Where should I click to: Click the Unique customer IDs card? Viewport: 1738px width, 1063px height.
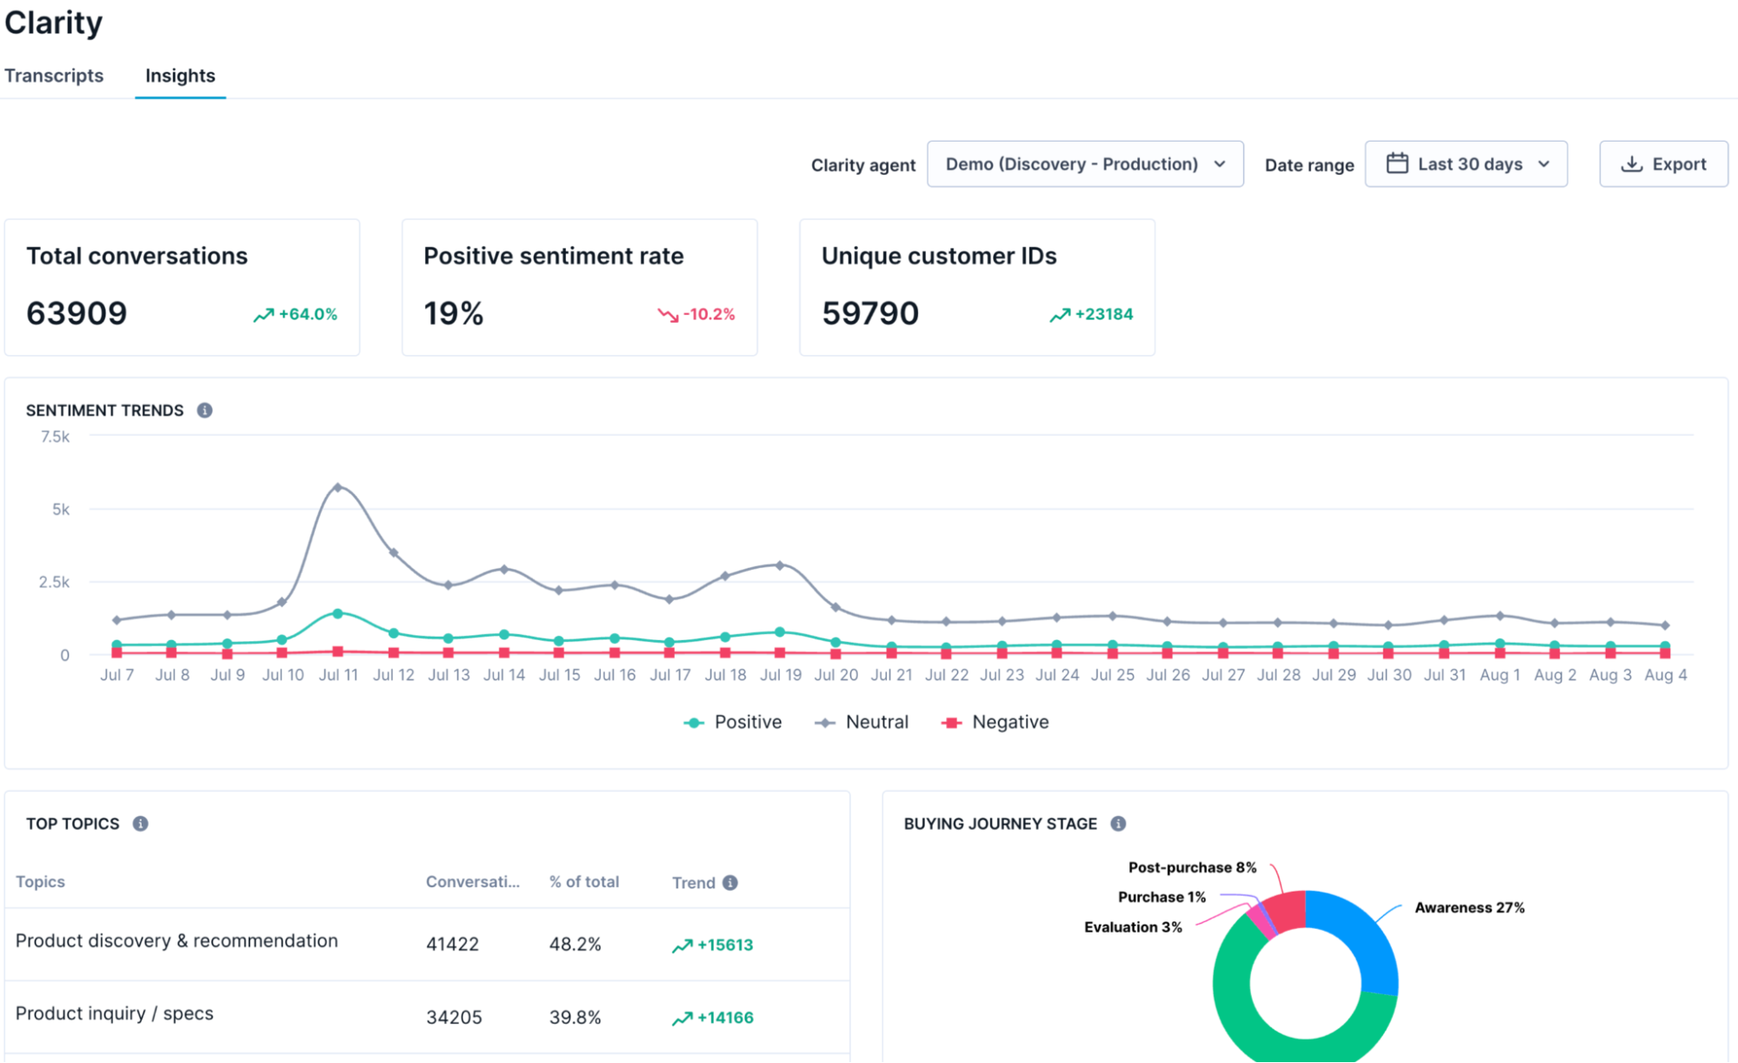[977, 287]
